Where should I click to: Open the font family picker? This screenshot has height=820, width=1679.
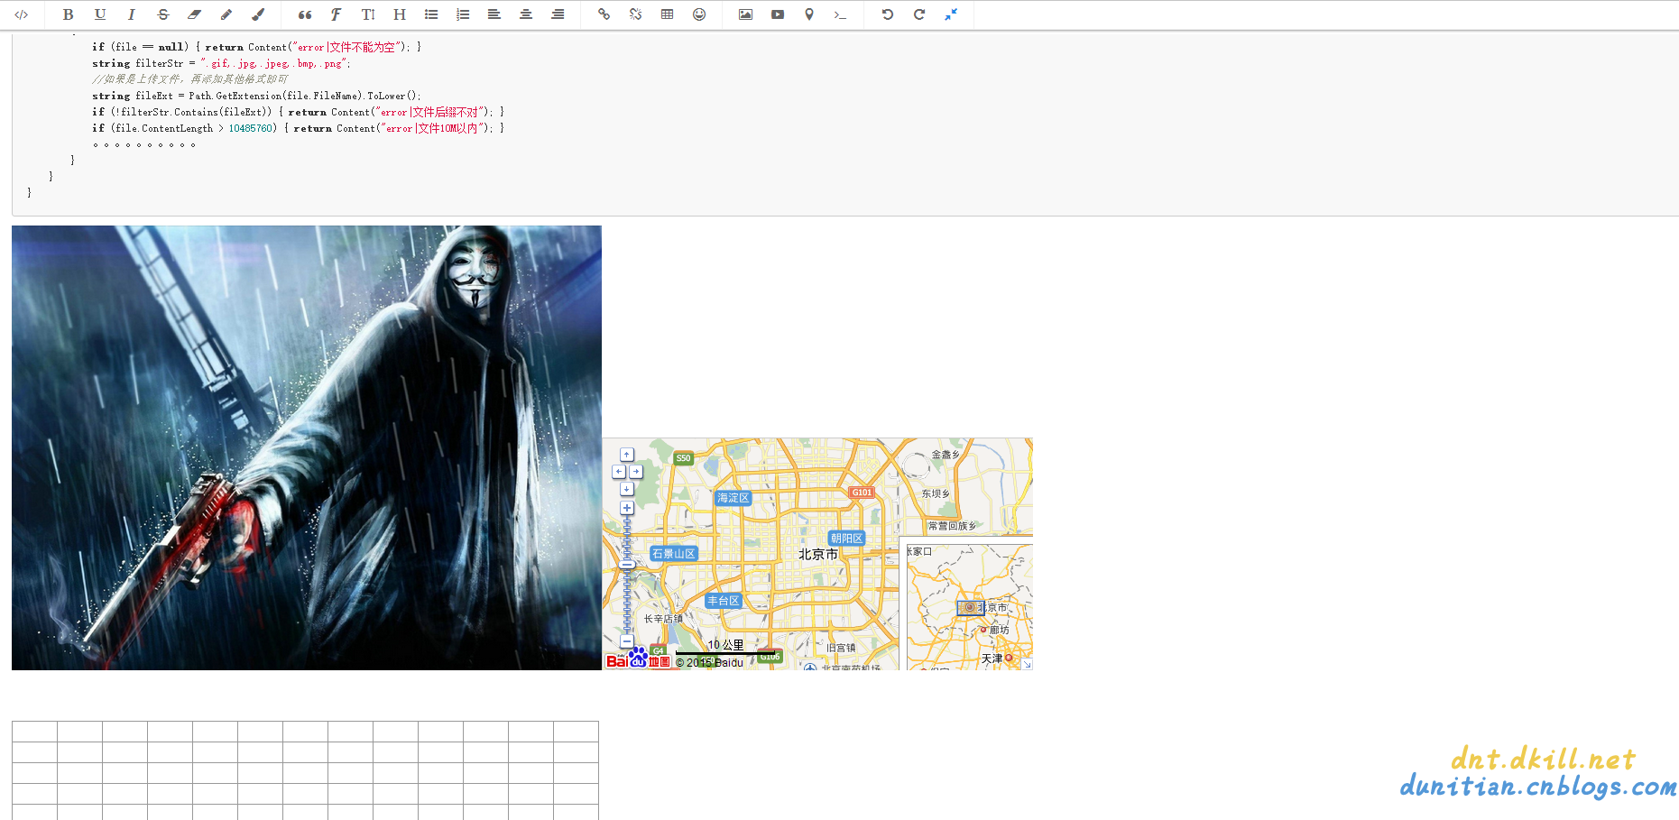pyautogui.click(x=337, y=14)
